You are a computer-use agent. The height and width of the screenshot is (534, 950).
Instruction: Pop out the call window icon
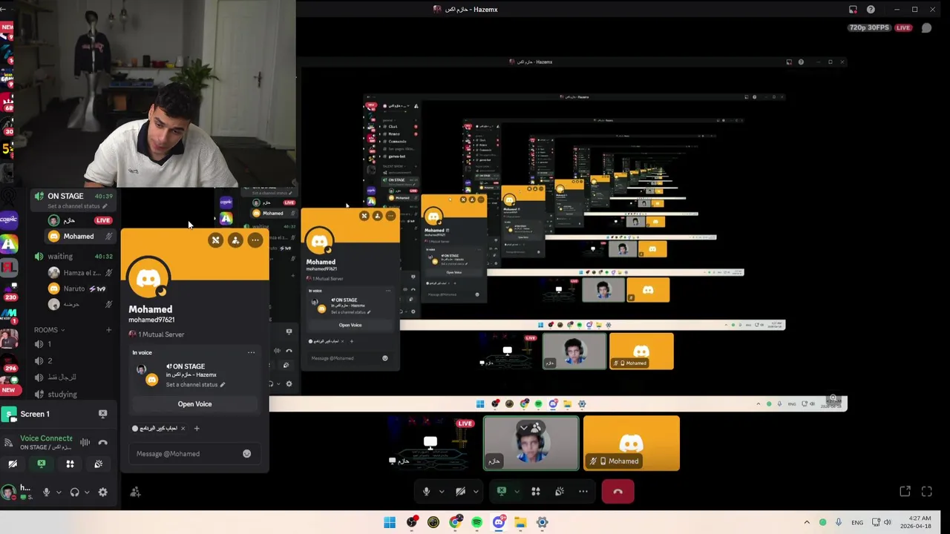[905, 491]
